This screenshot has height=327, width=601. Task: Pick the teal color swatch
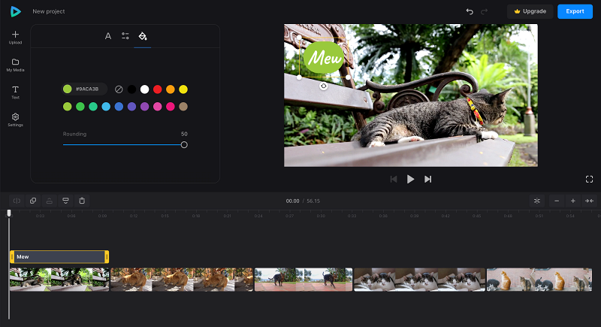(x=93, y=107)
